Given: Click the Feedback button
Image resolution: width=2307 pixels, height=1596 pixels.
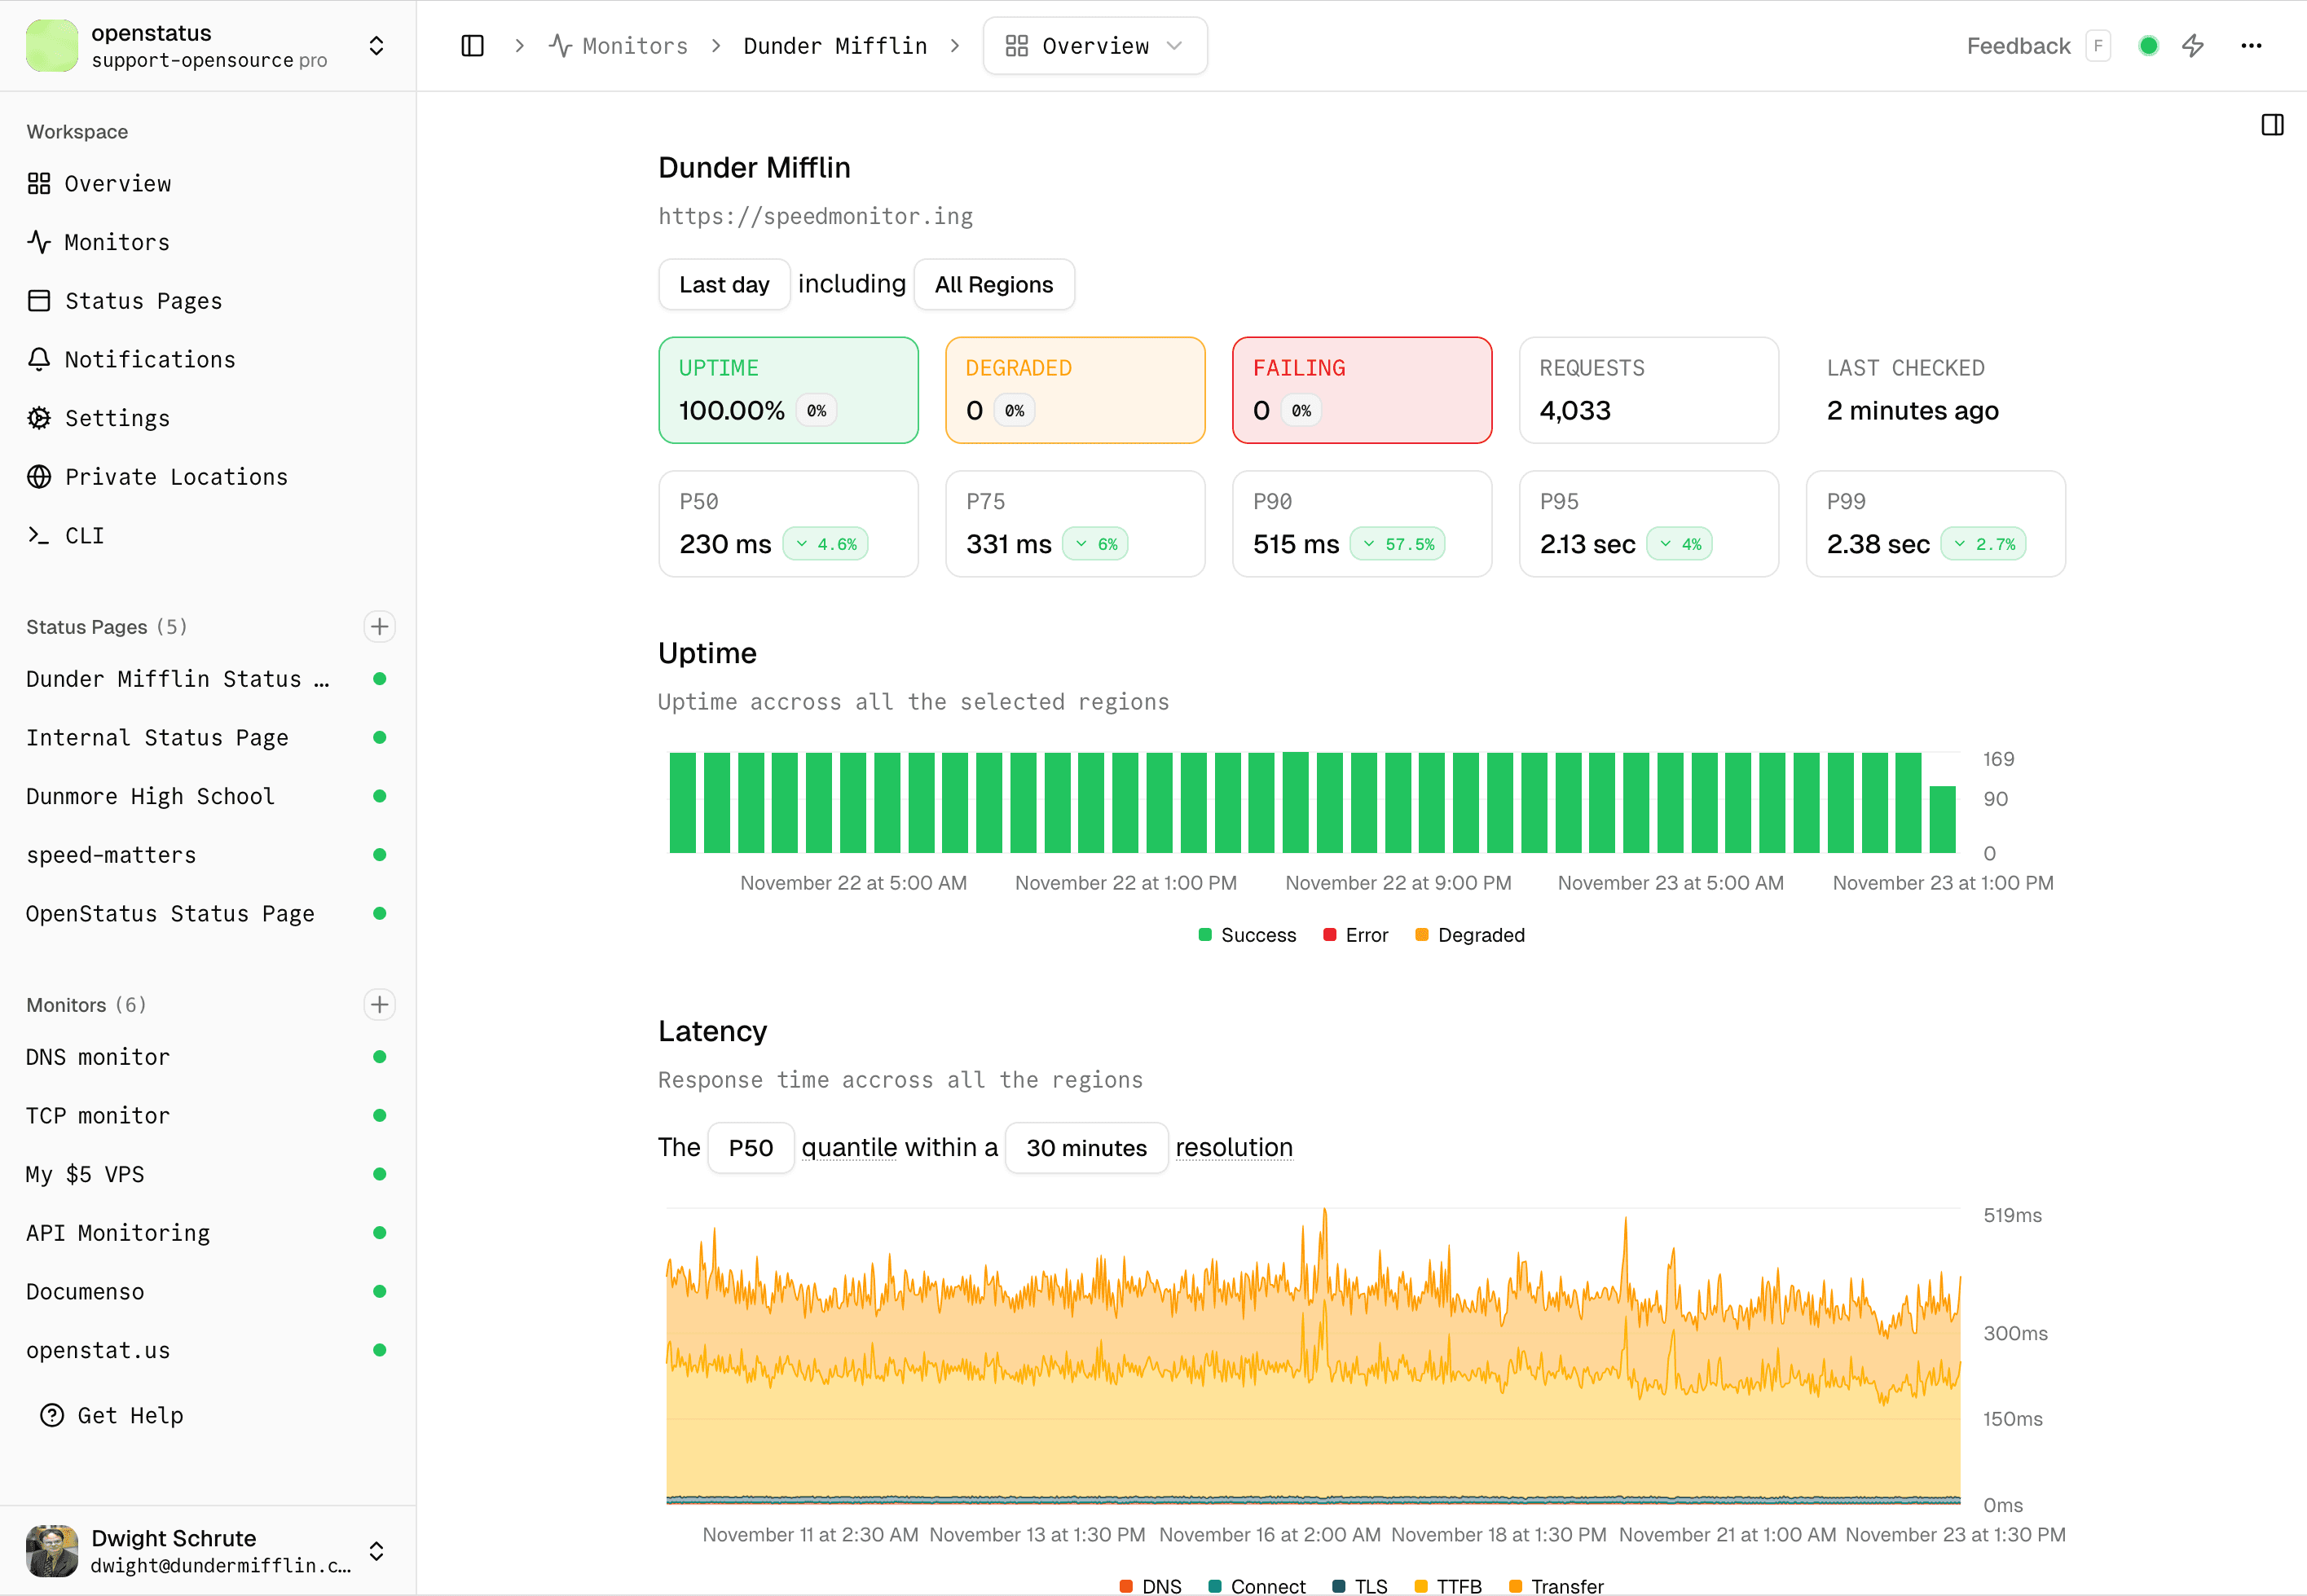Looking at the screenshot, I should point(2017,45).
